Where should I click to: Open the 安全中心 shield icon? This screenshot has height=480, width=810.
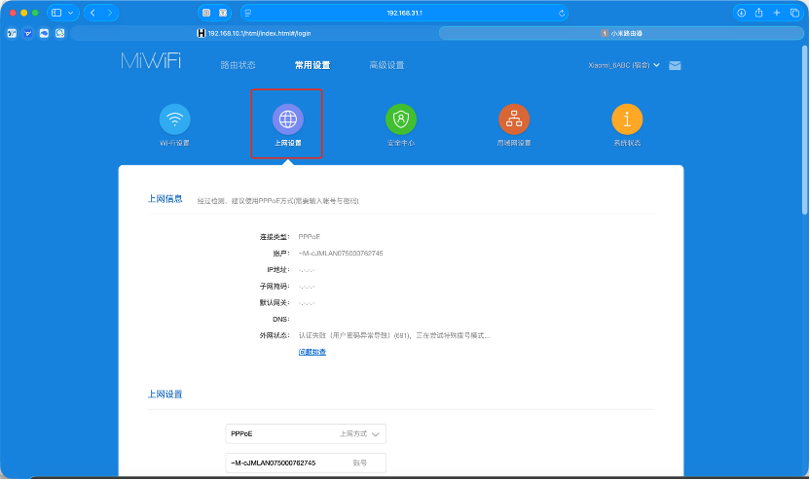pos(401,120)
